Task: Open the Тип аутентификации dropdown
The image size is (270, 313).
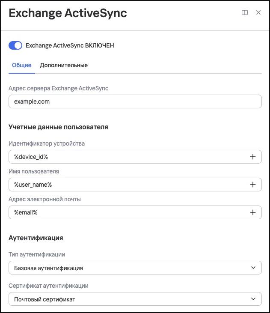Action: pos(135,268)
